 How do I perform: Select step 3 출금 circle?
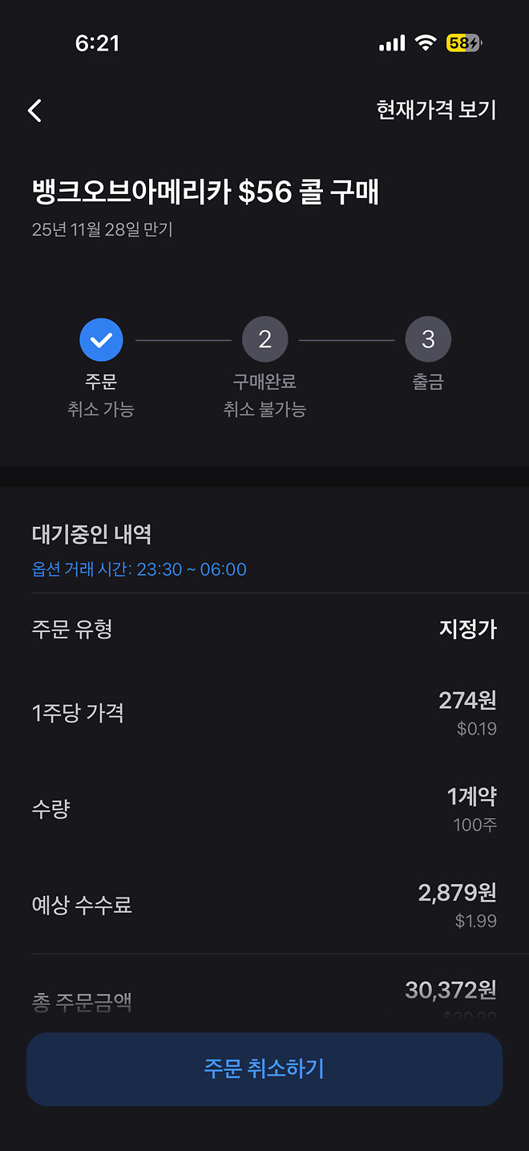coord(428,338)
